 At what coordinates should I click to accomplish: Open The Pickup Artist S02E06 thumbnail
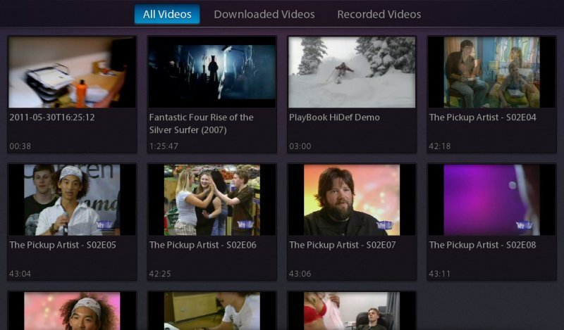[212, 200]
